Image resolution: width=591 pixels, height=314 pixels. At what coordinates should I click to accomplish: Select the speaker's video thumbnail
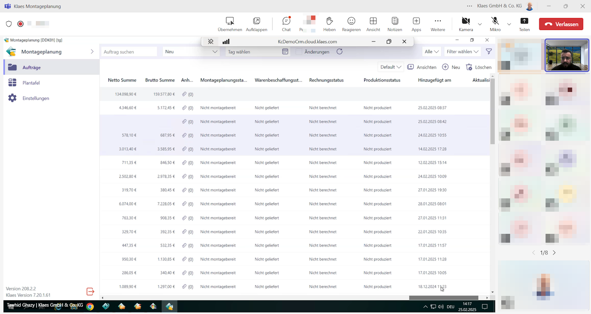[x=567, y=55]
